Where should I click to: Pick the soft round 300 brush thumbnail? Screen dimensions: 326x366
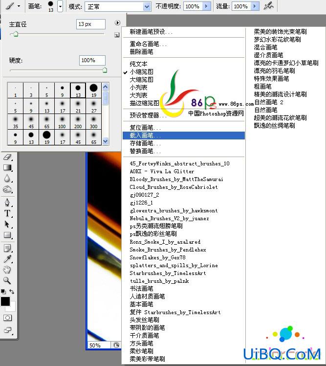point(93,122)
